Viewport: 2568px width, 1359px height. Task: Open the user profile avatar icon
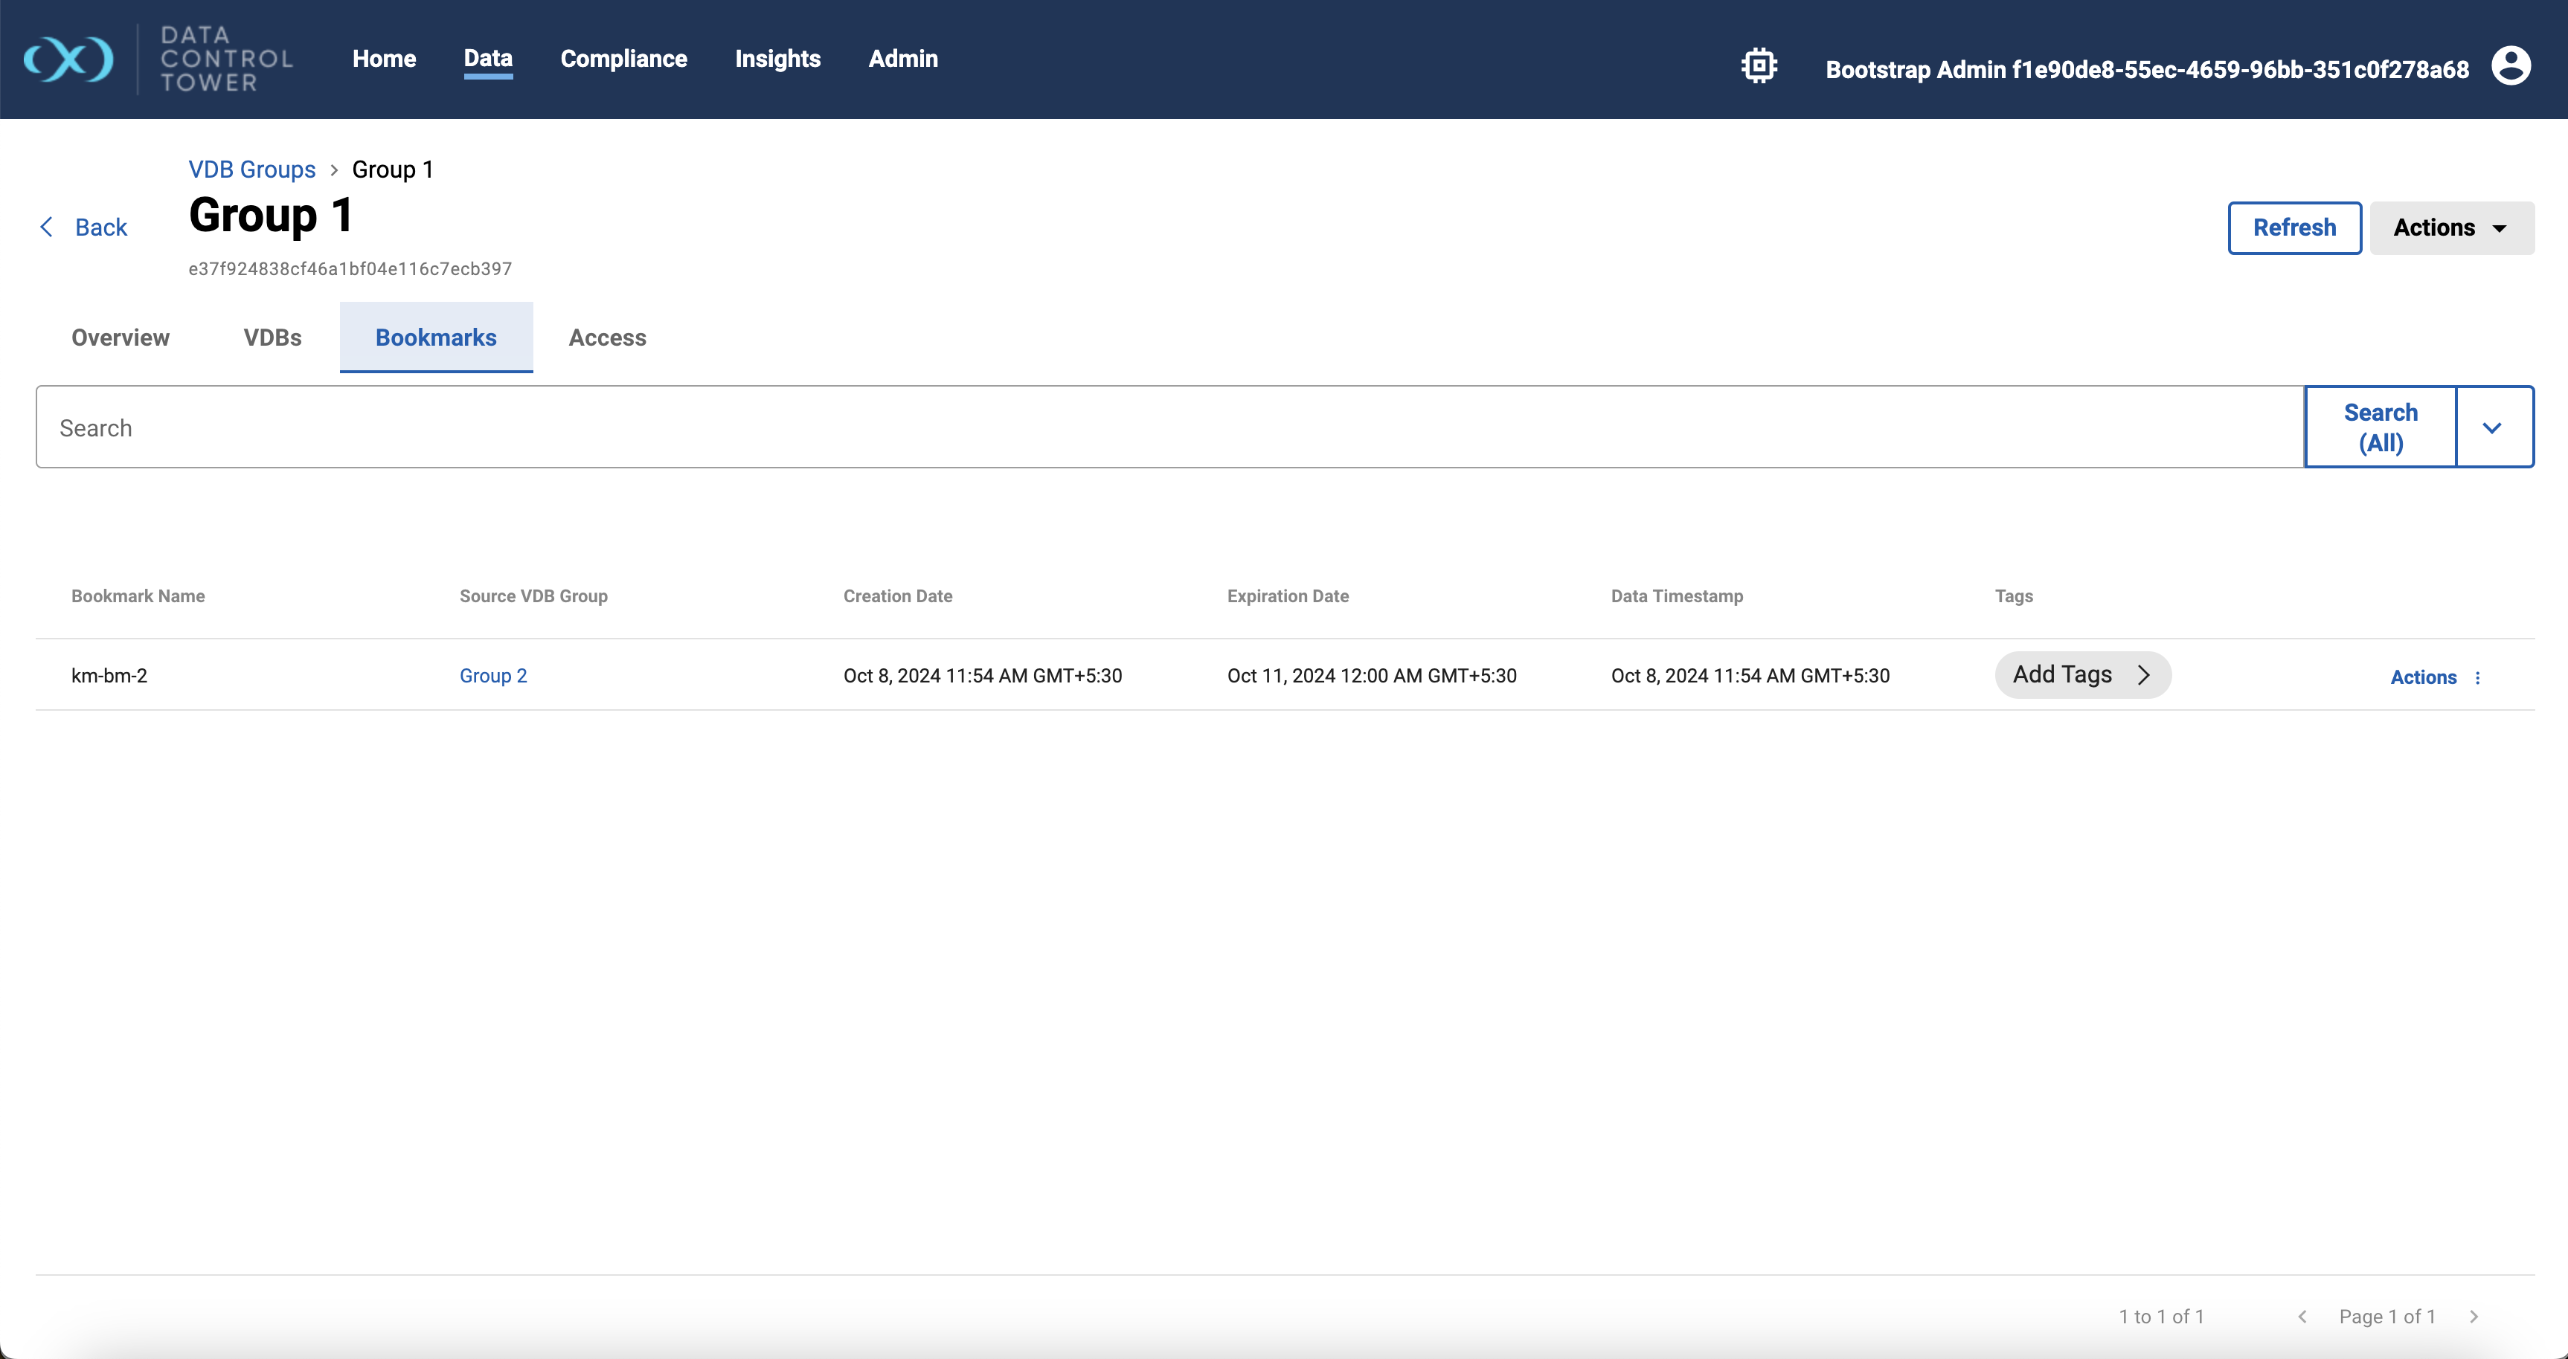point(2510,65)
